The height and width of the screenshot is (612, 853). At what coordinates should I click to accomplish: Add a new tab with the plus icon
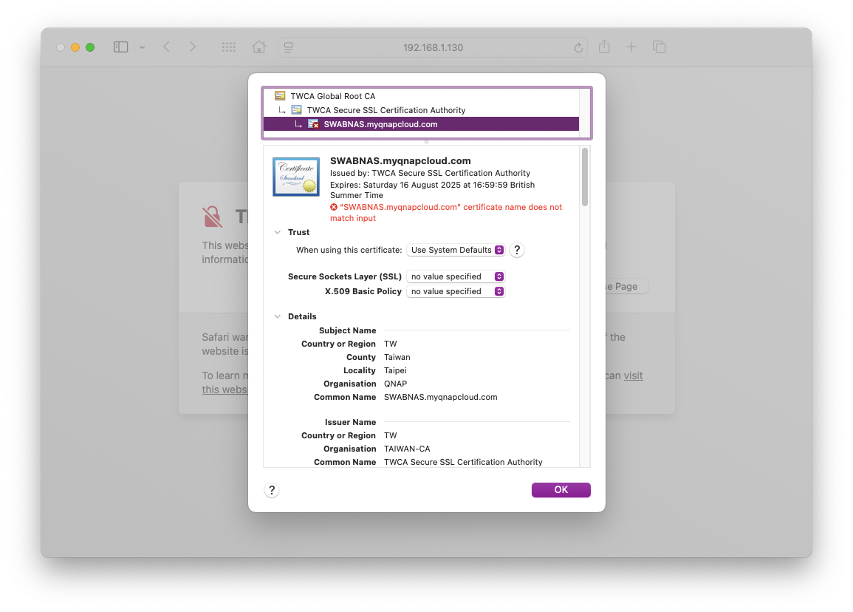(x=631, y=47)
